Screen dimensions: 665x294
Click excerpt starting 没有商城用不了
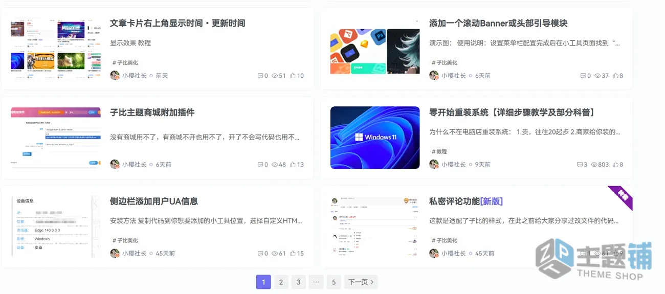pos(205,137)
